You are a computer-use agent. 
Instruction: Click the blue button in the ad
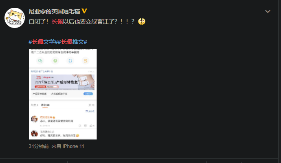pyautogui.click(x=88, y=94)
